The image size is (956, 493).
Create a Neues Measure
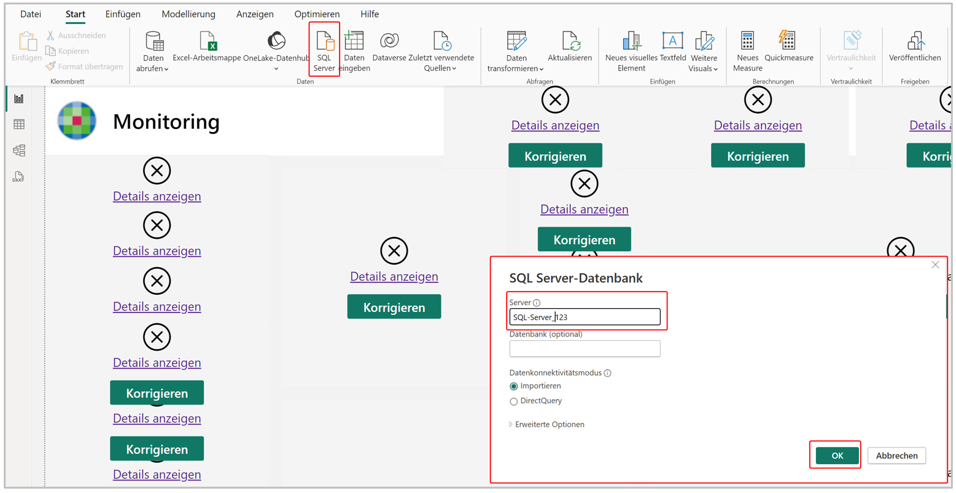tap(747, 51)
